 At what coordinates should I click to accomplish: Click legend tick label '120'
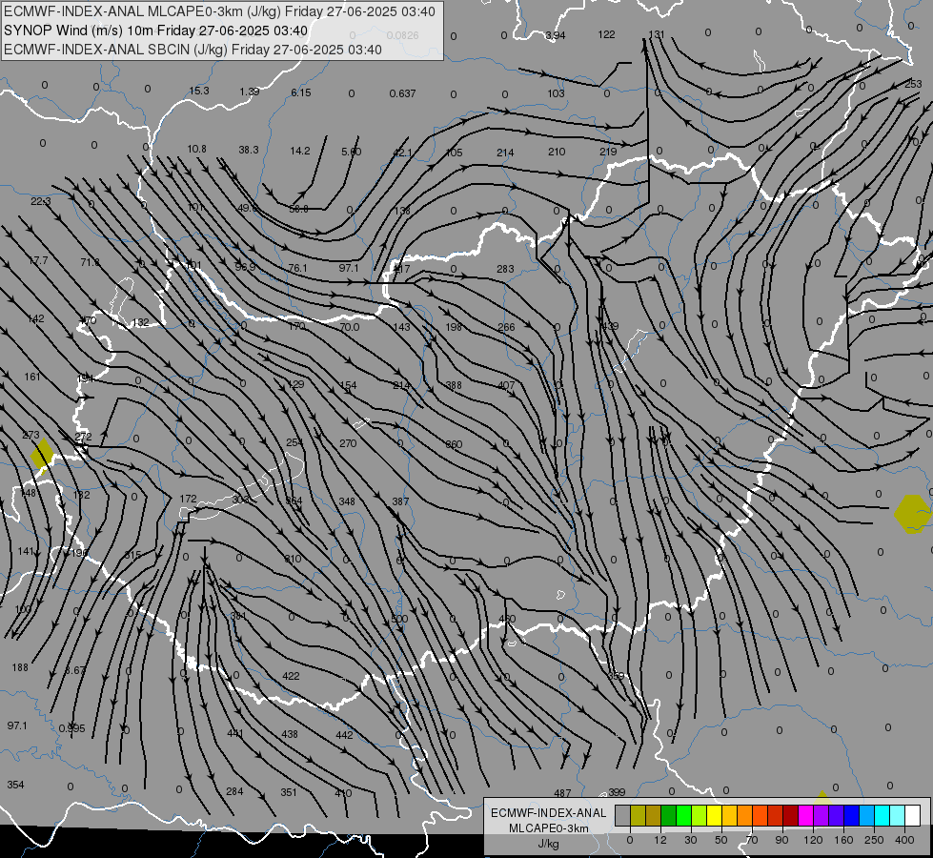point(813,840)
